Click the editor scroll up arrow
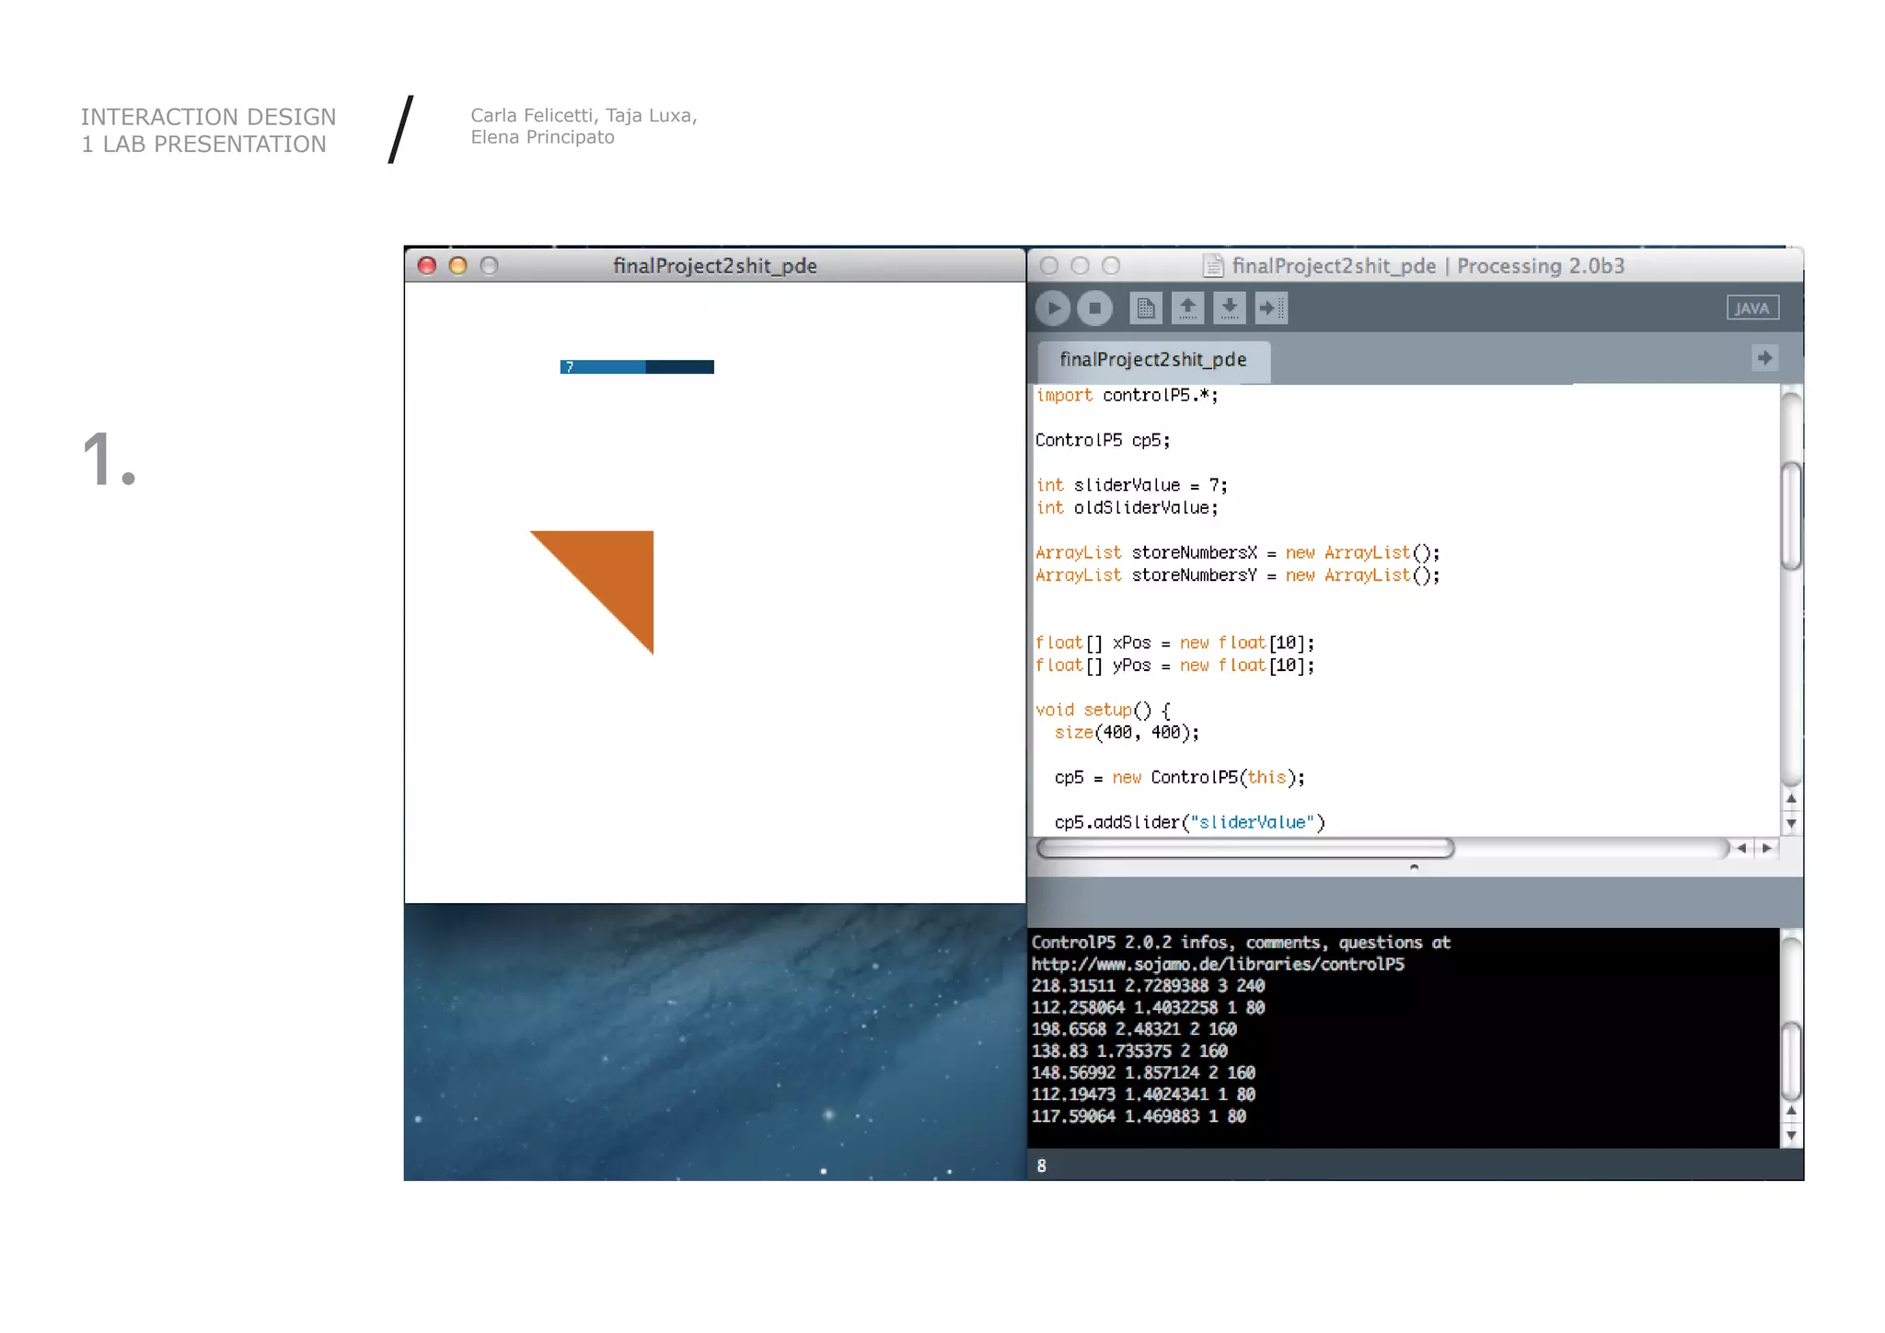The image size is (1885, 1333). pos(1791,799)
